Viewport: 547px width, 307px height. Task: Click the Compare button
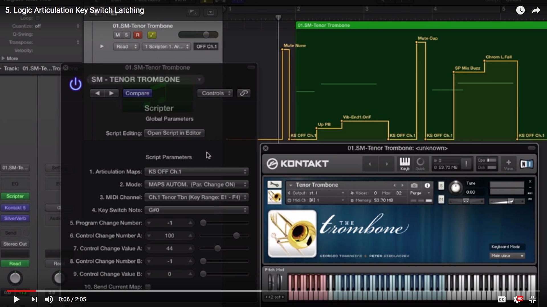[x=137, y=93]
